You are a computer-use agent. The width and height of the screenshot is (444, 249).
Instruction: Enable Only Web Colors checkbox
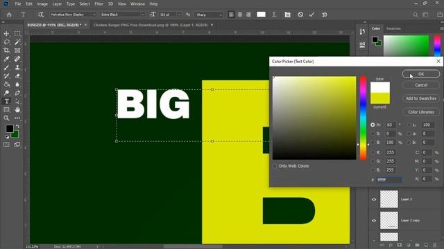pos(275,166)
